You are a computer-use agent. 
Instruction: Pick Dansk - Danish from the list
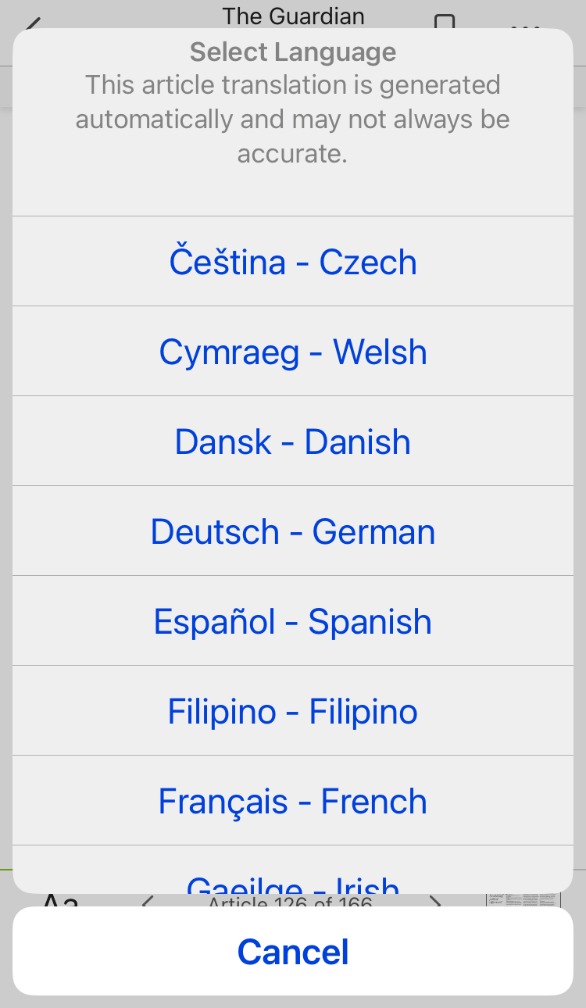[x=293, y=441]
